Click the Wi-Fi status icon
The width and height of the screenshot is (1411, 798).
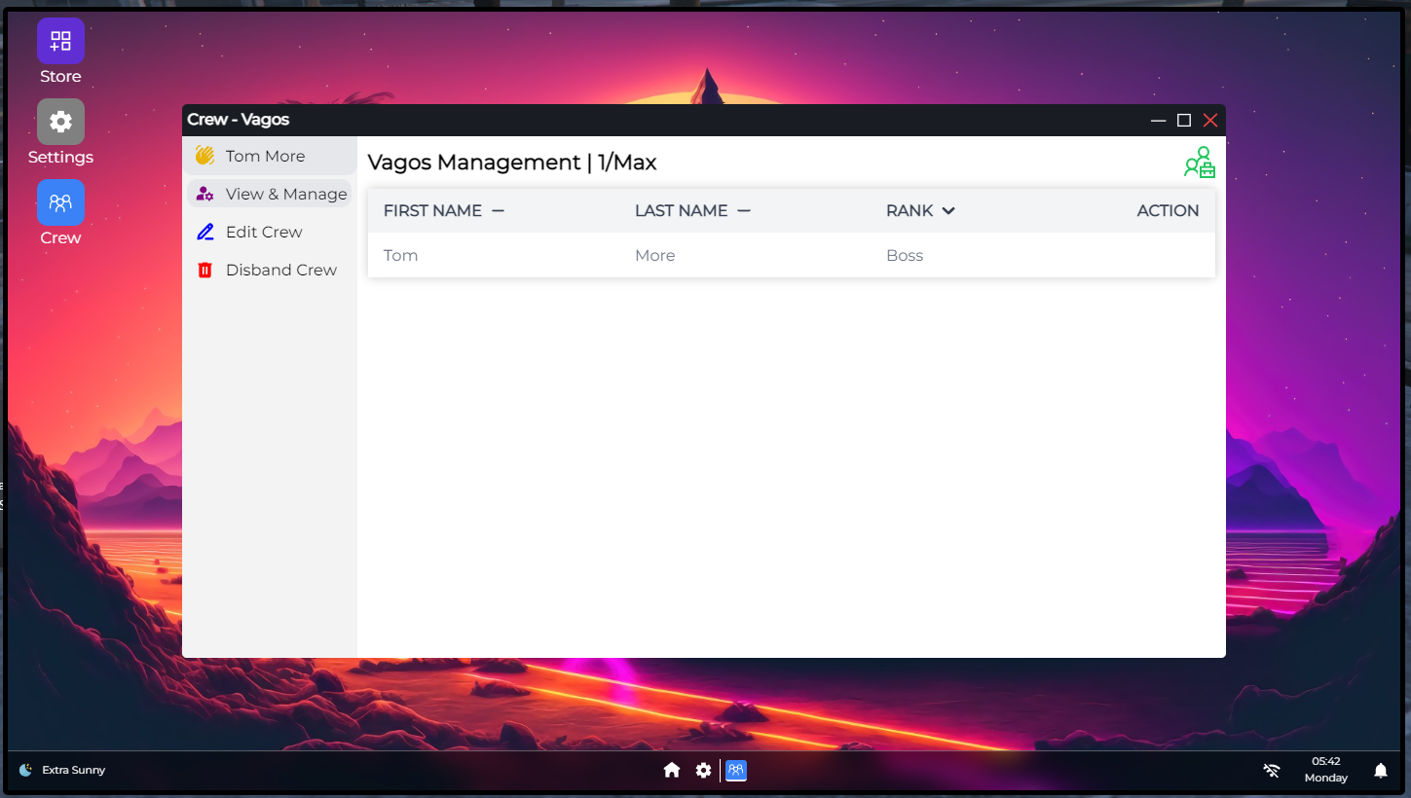point(1271,771)
